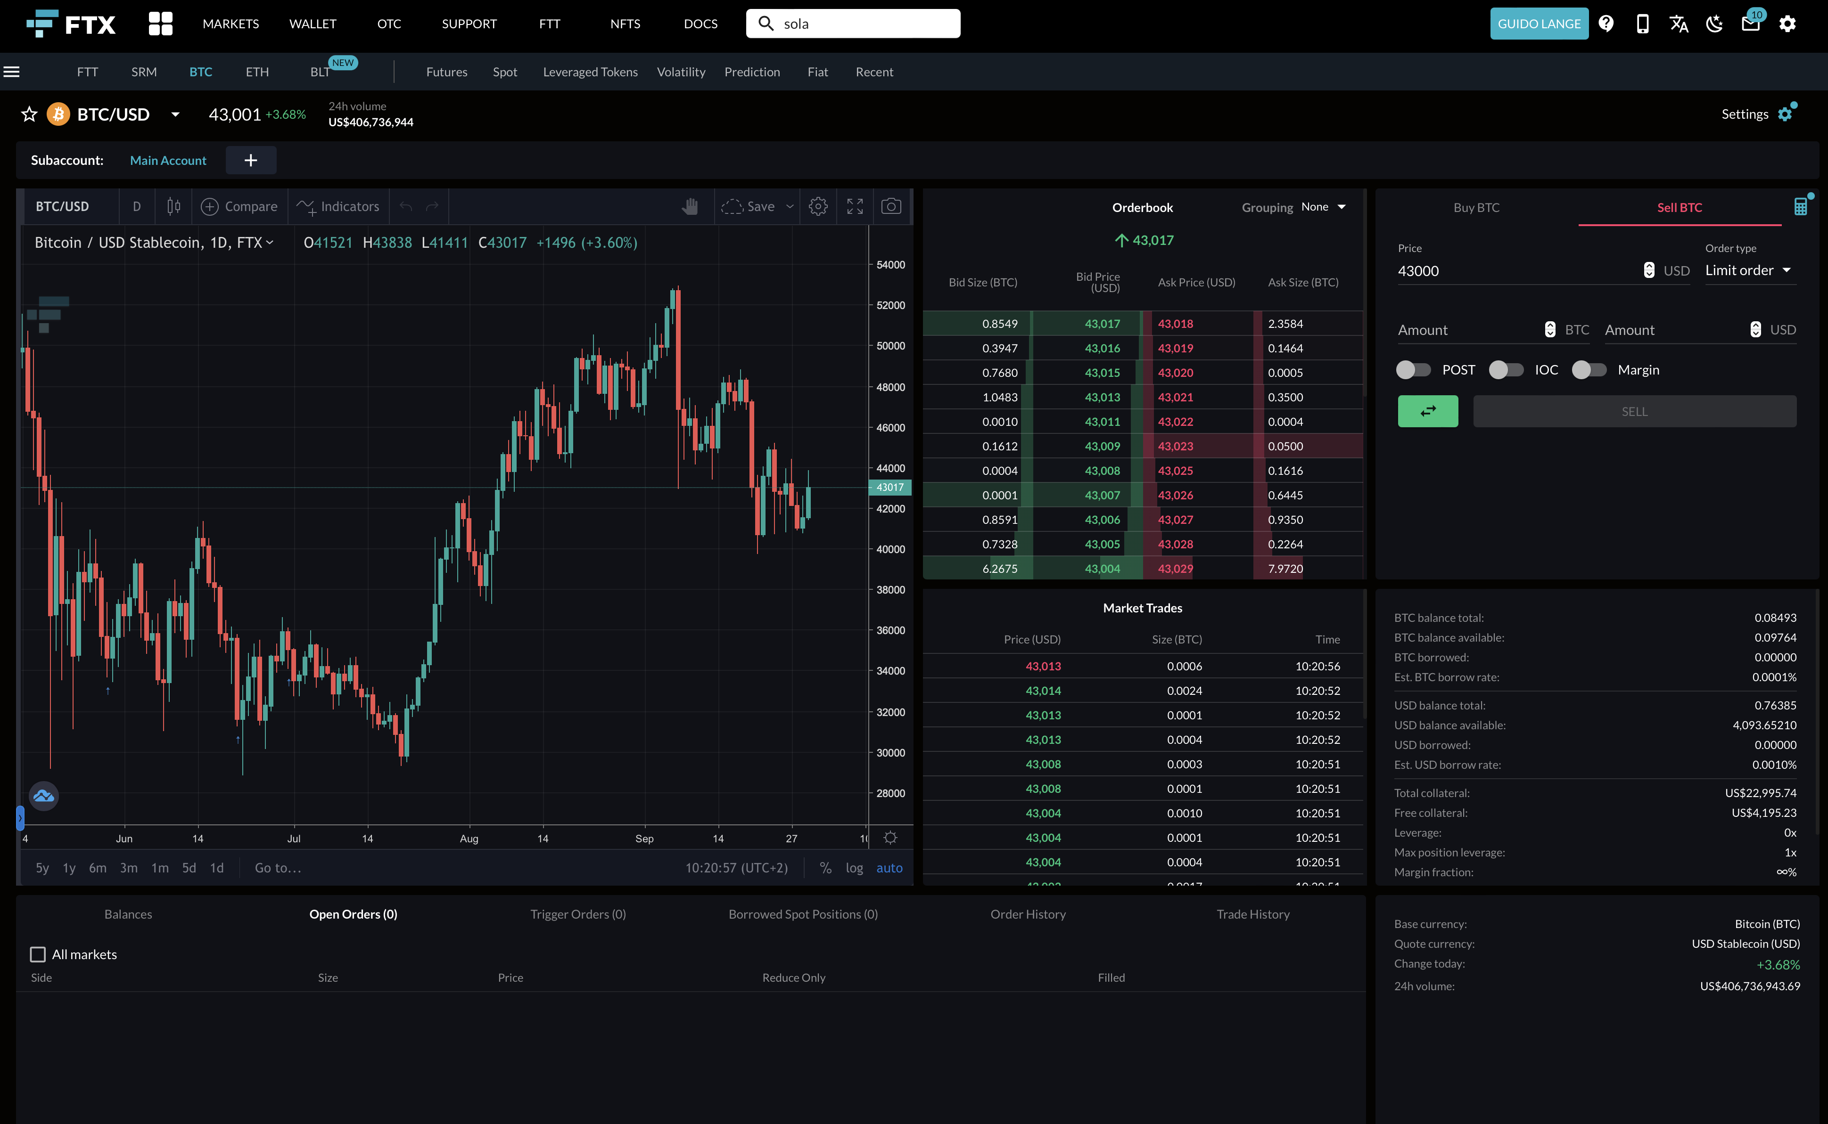The width and height of the screenshot is (1828, 1124).
Task: Change chart candle style icon
Action: [173, 206]
